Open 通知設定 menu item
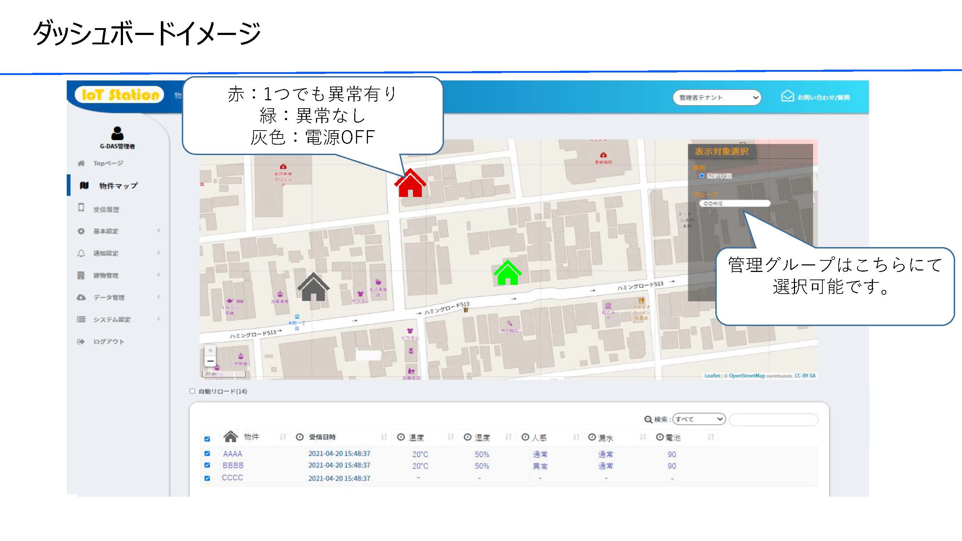 [106, 253]
